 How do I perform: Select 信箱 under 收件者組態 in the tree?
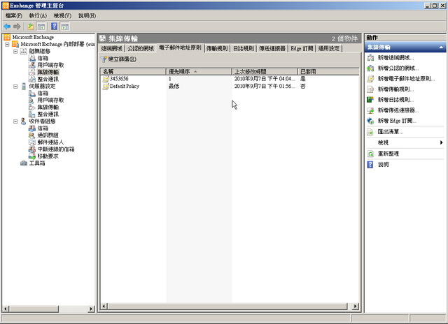point(43,128)
